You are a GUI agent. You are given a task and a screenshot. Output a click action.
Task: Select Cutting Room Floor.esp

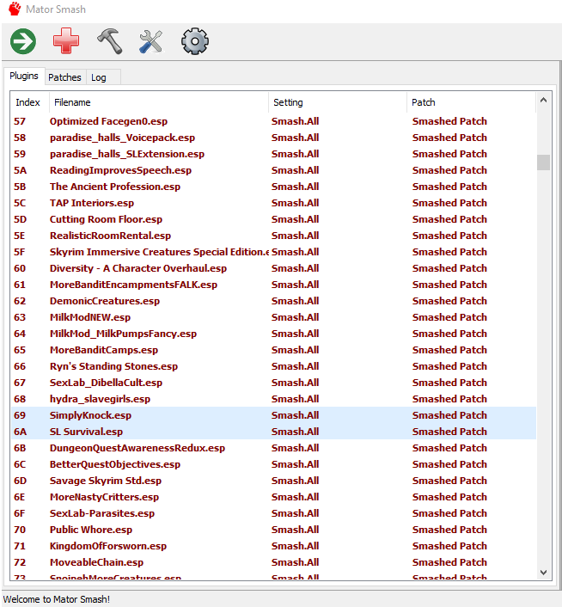273,219
